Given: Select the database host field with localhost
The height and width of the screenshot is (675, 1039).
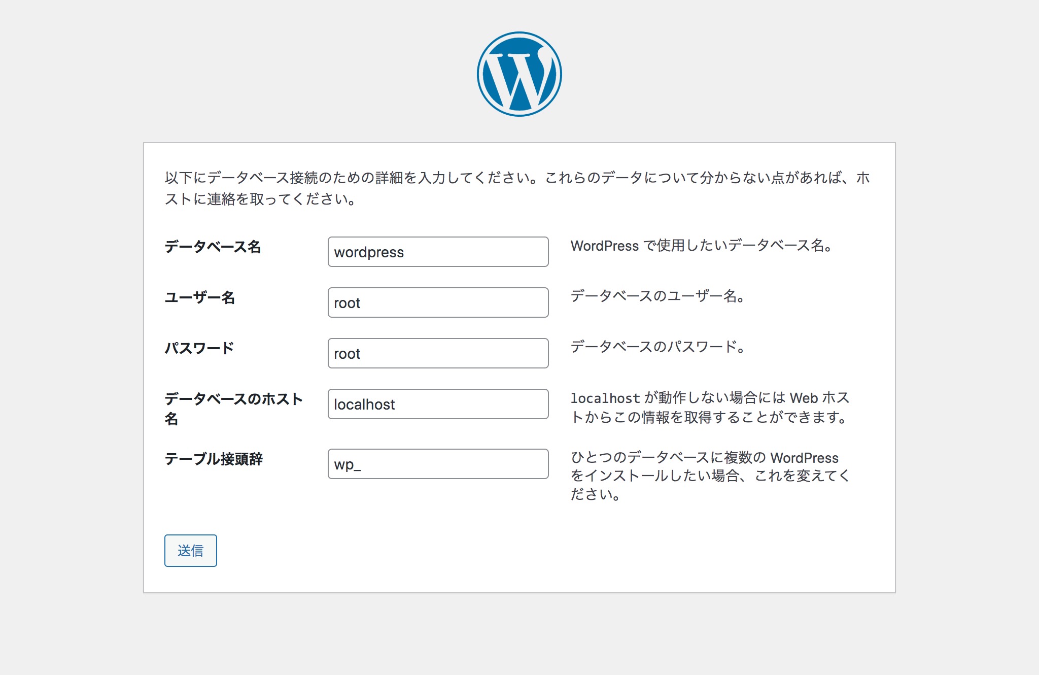Looking at the screenshot, I should (438, 404).
